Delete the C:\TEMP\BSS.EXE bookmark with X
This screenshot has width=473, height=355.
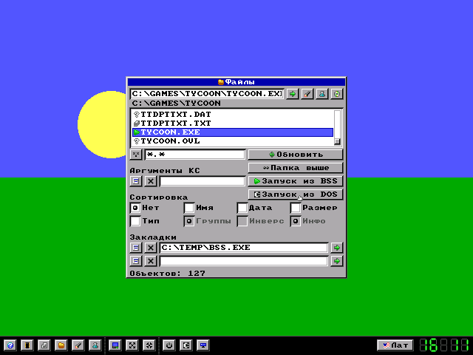pos(151,248)
